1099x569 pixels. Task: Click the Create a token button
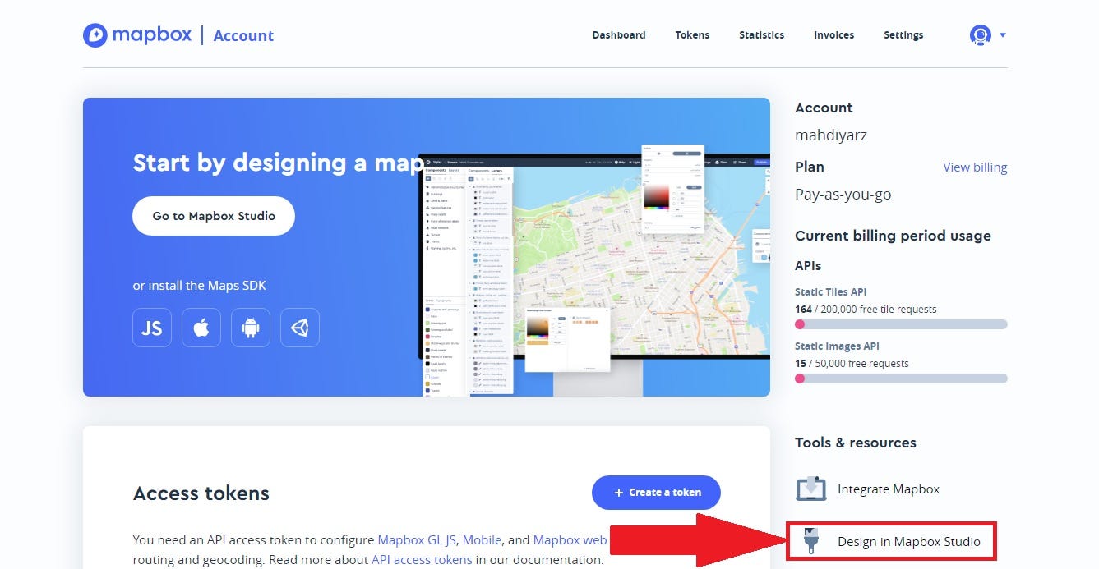pyautogui.click(x=656, y=493)
